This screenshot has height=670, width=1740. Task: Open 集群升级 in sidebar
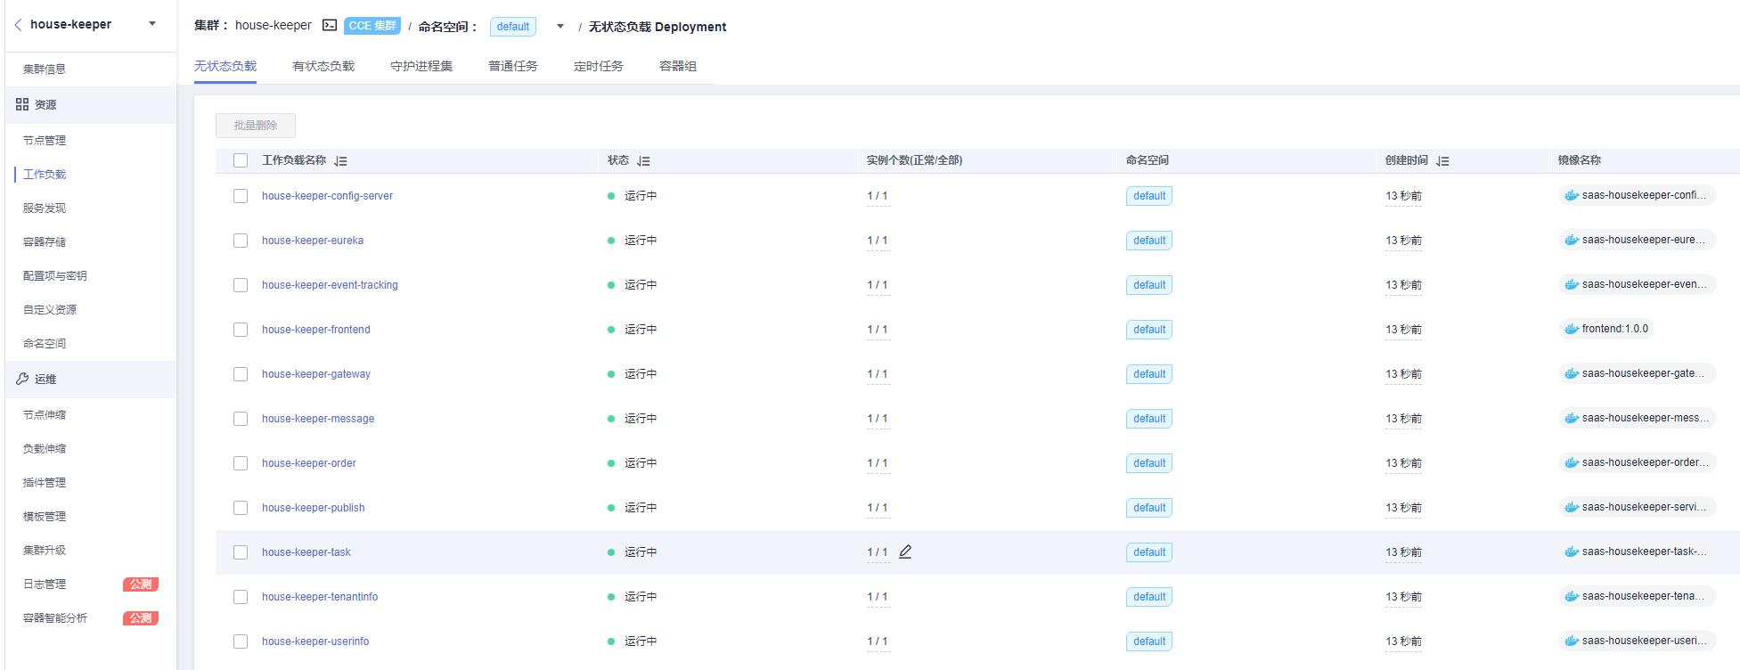[45, 551]
